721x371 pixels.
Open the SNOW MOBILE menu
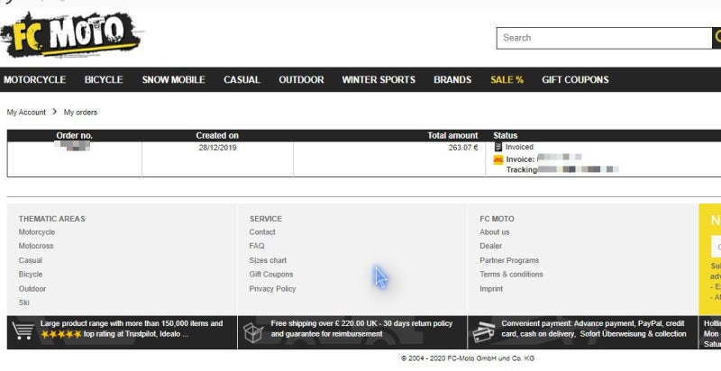click(173, 79)
